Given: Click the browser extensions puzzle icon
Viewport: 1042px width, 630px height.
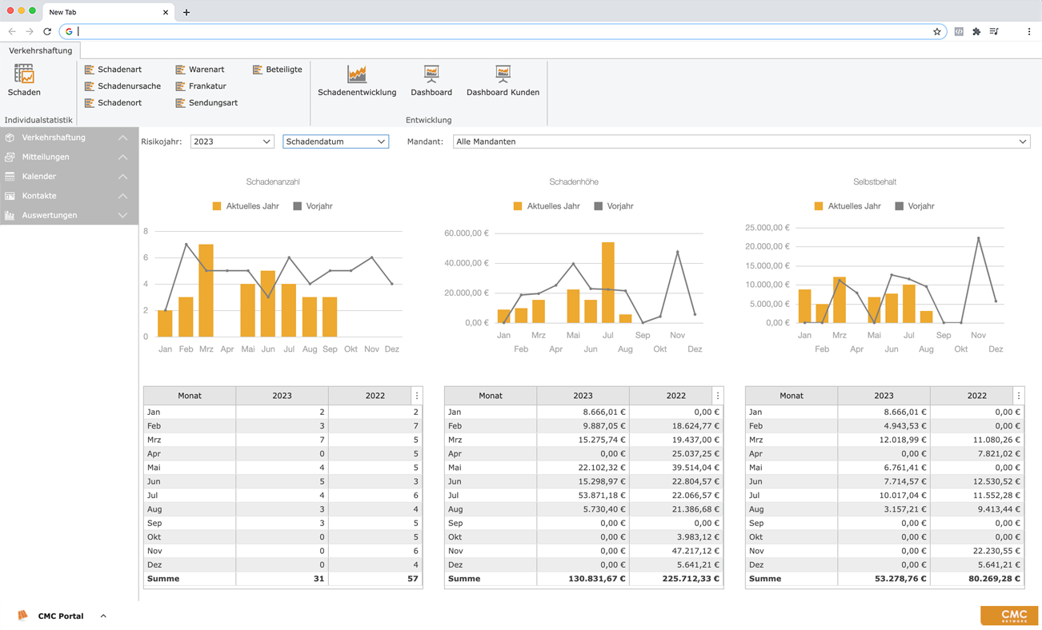Looking at the screenshot, I should (976, 32).
